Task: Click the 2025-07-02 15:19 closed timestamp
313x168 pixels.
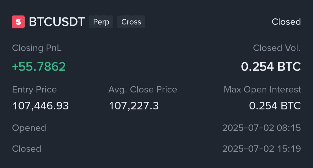Action: (261, 149)
